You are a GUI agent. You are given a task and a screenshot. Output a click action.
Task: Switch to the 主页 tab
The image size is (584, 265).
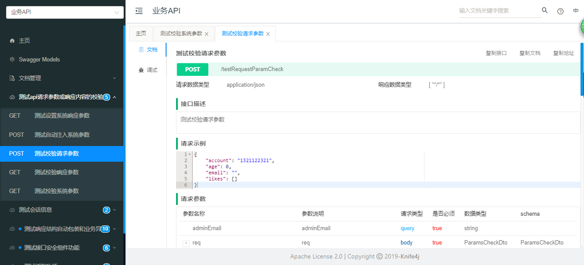pyautogui.click(x=141, y=34)
